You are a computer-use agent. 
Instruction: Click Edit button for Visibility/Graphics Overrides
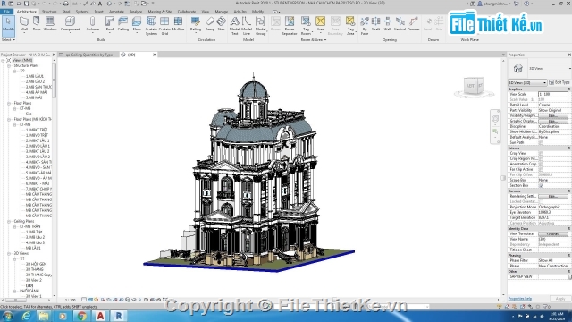click(553, 115)
